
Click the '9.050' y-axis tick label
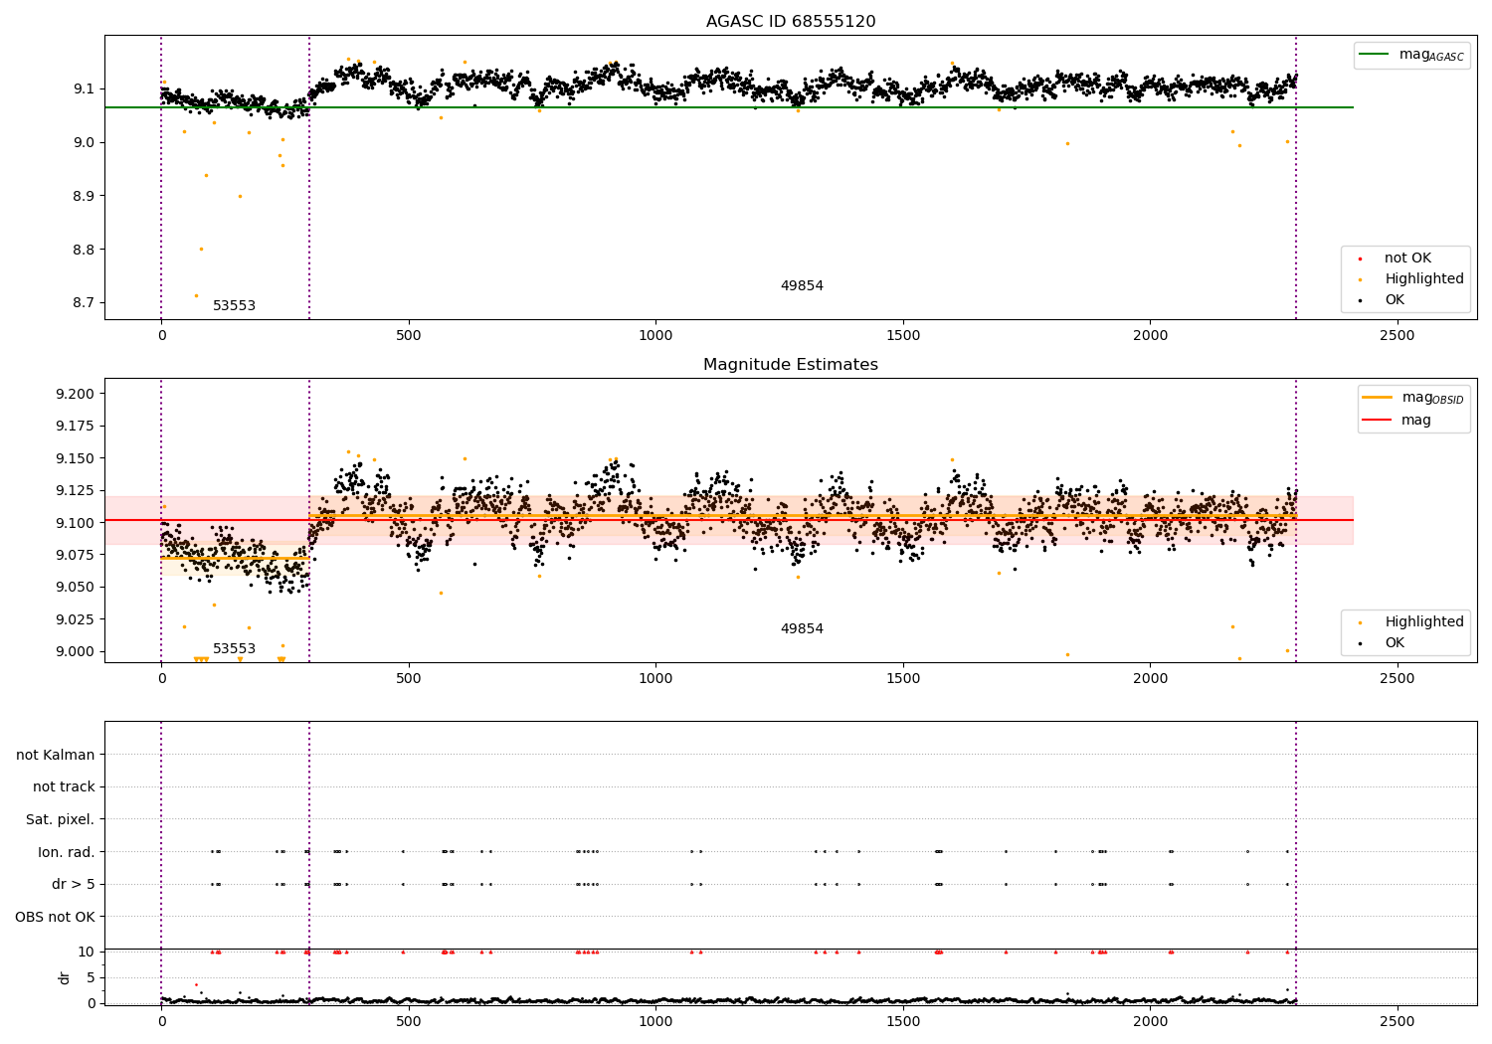click(x=76, y=588)
